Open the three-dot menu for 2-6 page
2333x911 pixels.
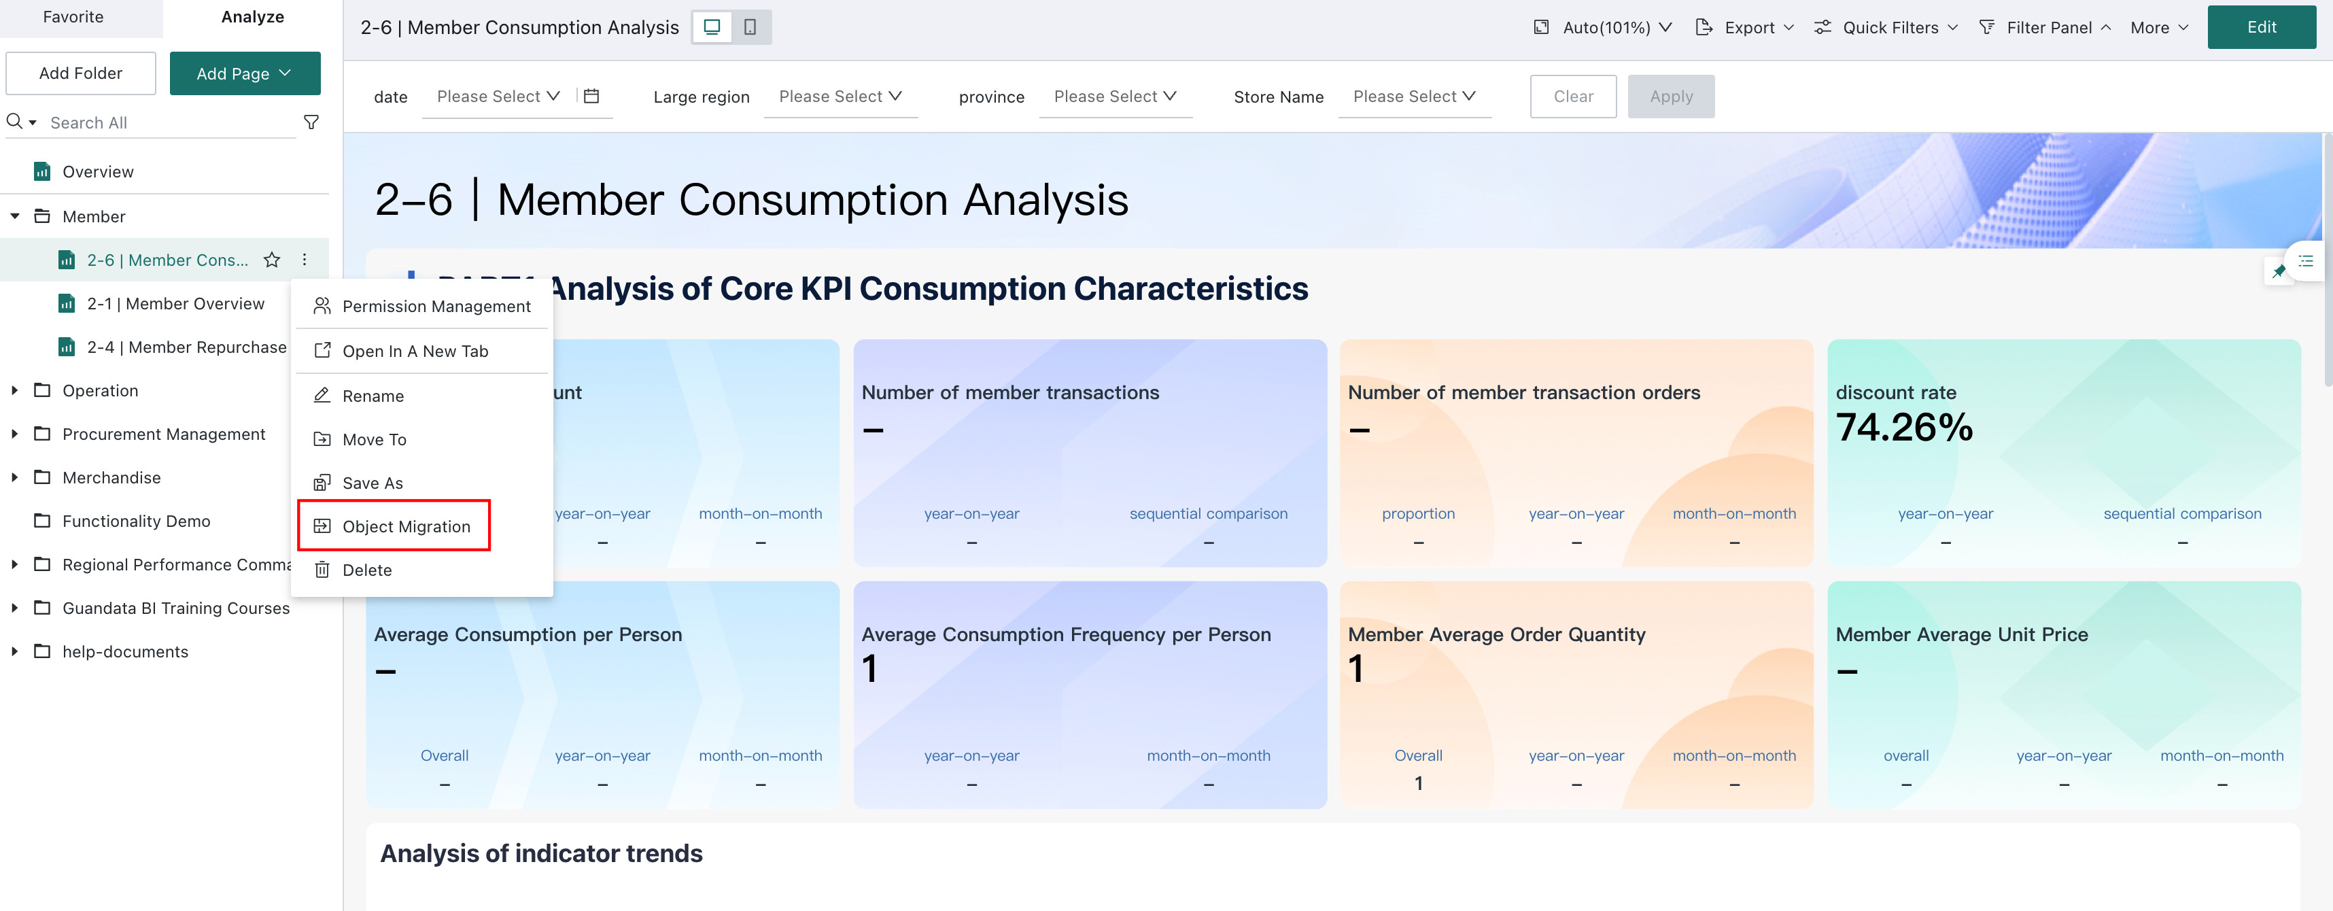coord(305,260)
